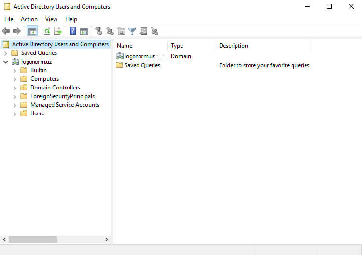Click the Back arrow toolbar icon

click(6, 31)
